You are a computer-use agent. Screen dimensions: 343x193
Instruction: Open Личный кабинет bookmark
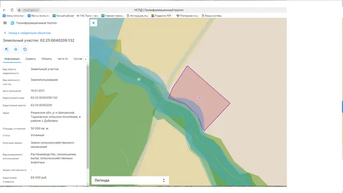tap(63, 16)
